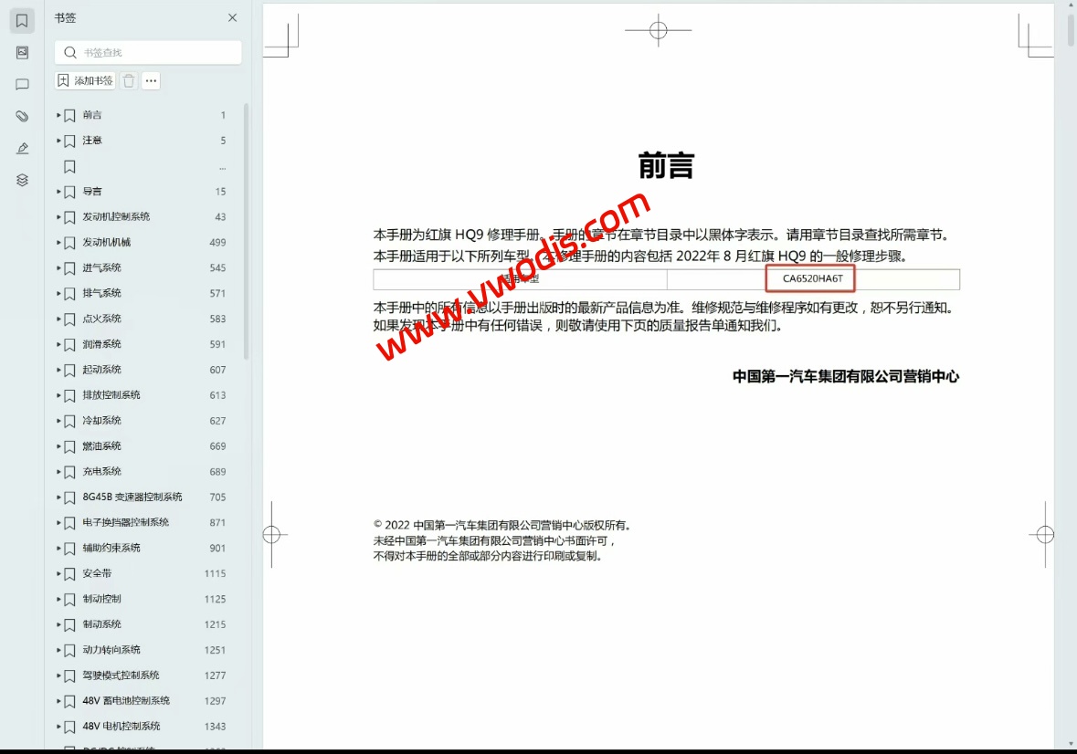Open the 燃油系统 bookmark
Screen dimensions: 1077x754
(x=101, y=446)
